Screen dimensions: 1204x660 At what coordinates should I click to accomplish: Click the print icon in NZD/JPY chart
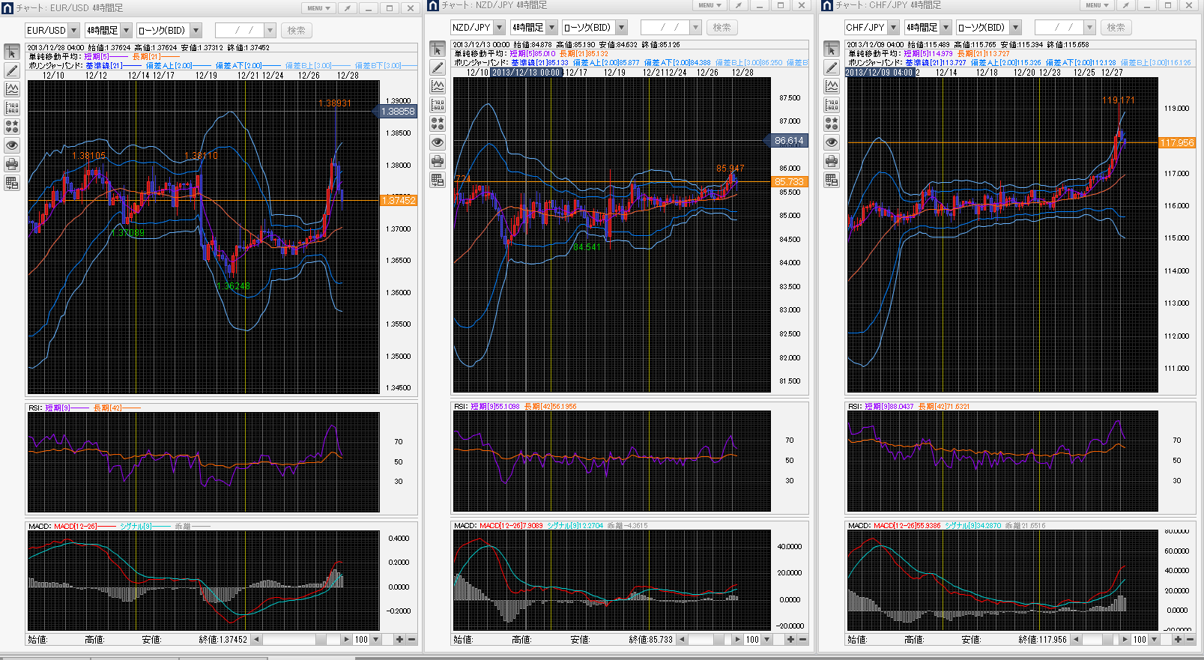pos(438,161)
